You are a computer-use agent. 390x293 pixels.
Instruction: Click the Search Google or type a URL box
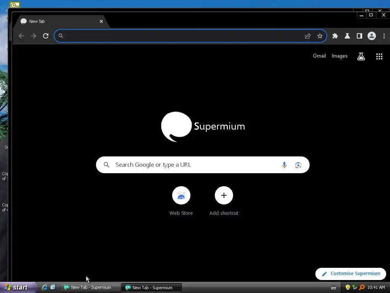pyautogui.click(x=203, y=165)
